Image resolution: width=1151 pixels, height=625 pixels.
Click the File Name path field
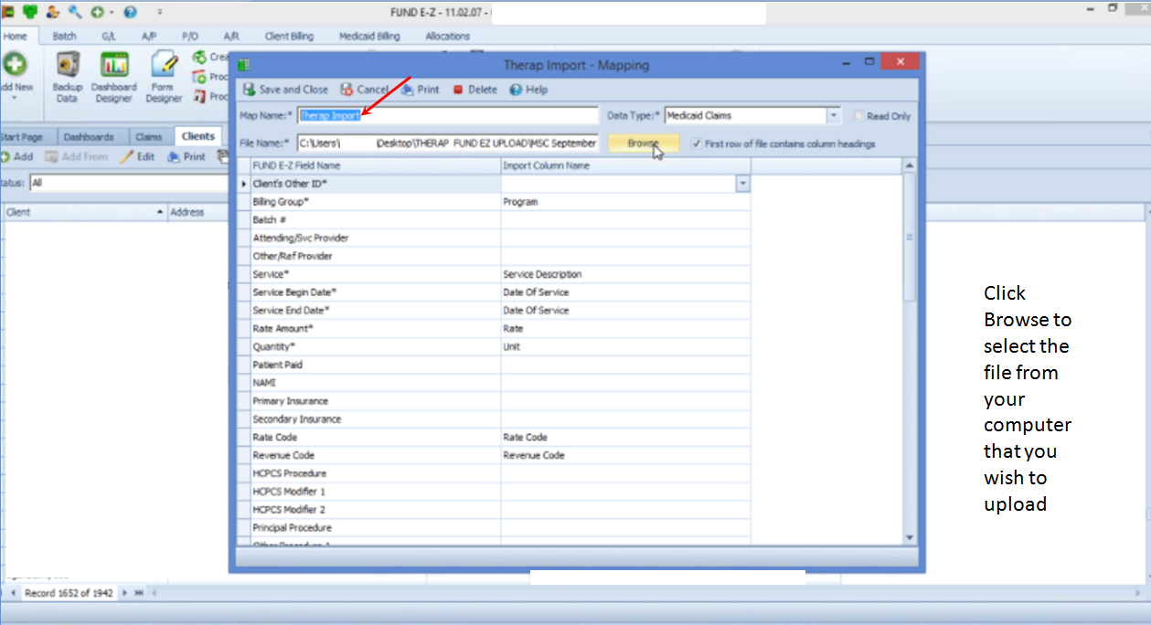(448, 143)
